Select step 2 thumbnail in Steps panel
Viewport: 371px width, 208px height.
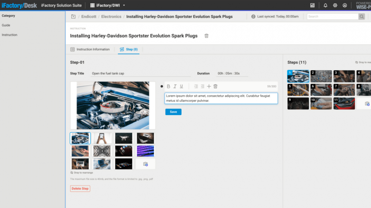321,76
